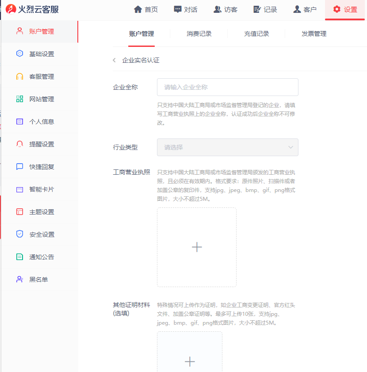
Task: Click the chevron arrow in 行业类型 selector
Action: [291, 147]
